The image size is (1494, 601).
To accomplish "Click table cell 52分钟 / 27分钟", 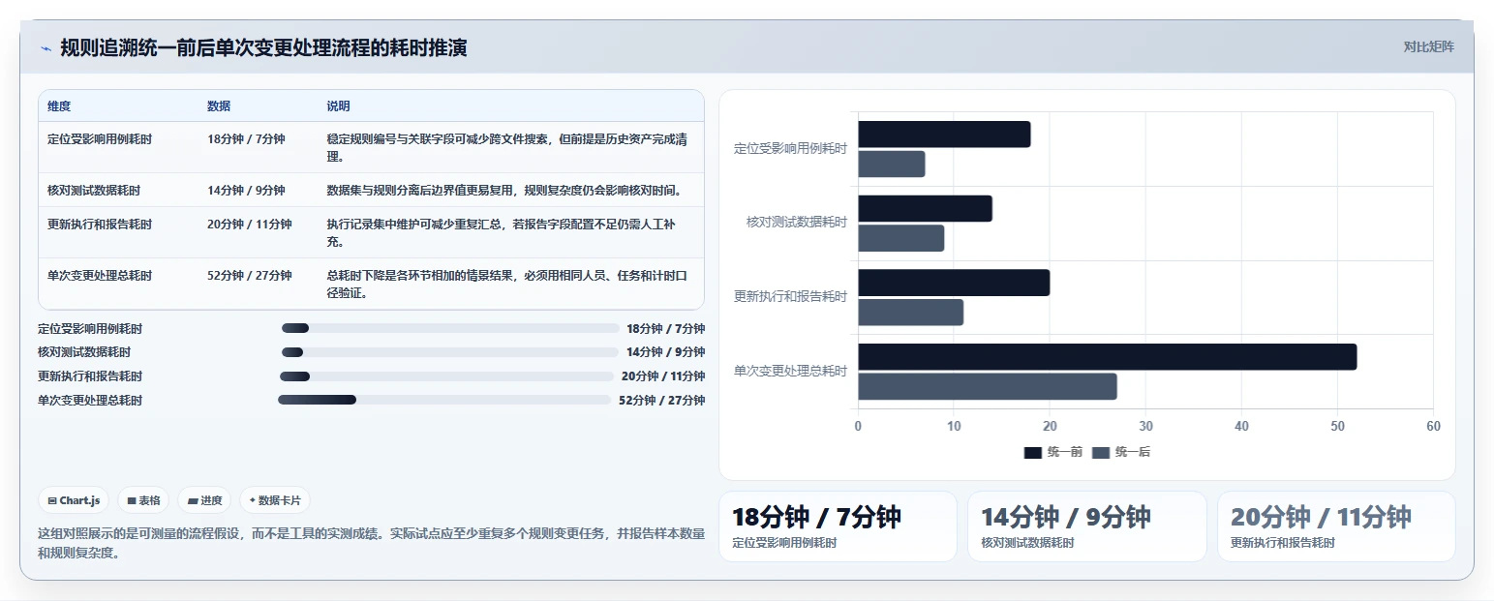I will pos(249,276).
